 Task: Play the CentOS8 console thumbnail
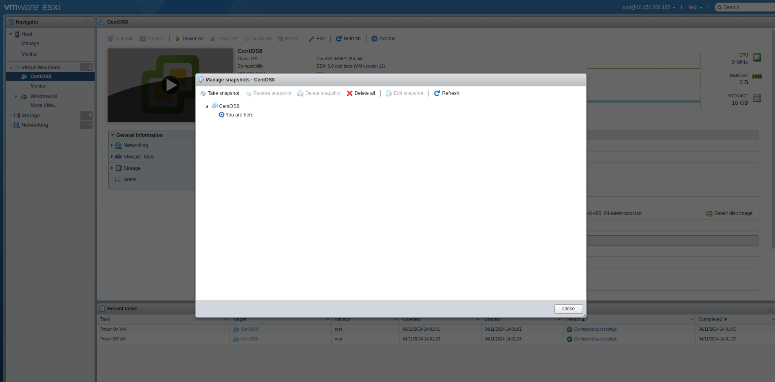coord(170,85)
